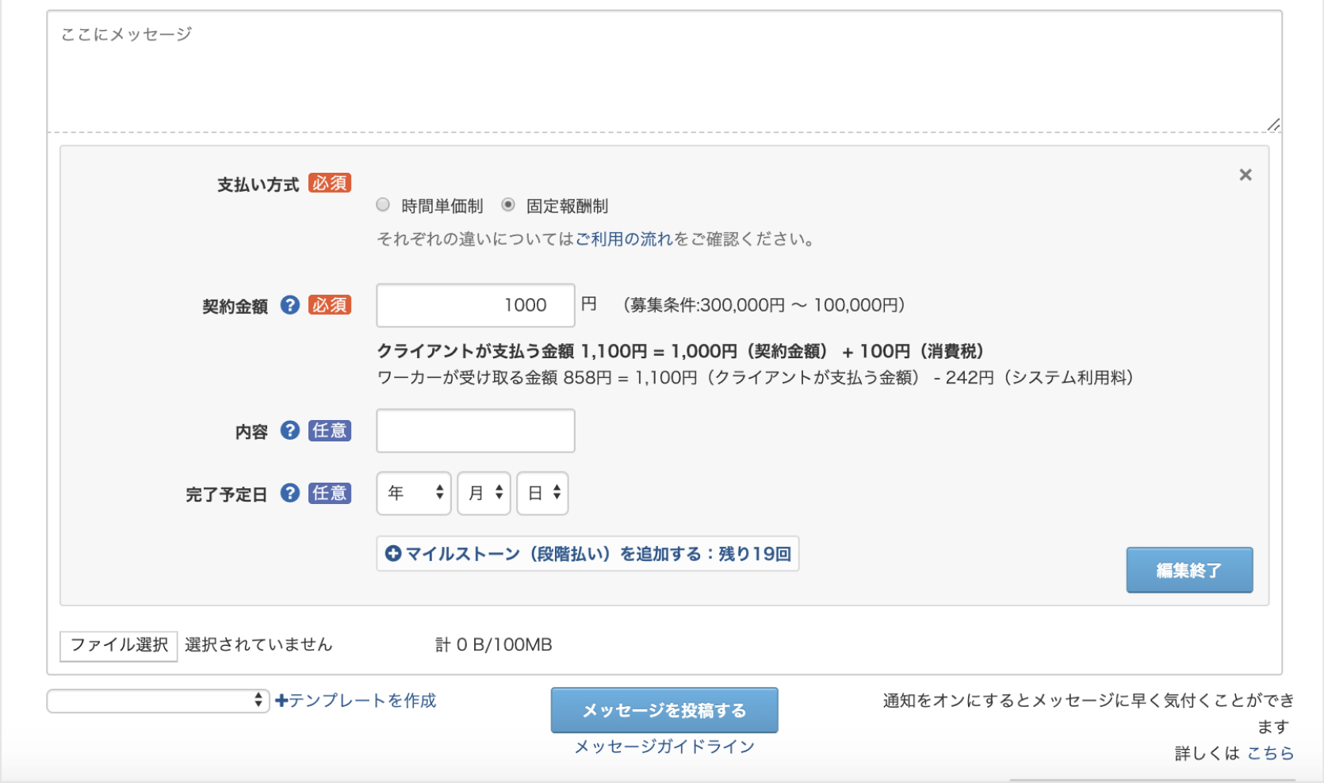Click help icon next to 契約金額
The height and width of the screenshot is (783, 1324).
(290, 305)
